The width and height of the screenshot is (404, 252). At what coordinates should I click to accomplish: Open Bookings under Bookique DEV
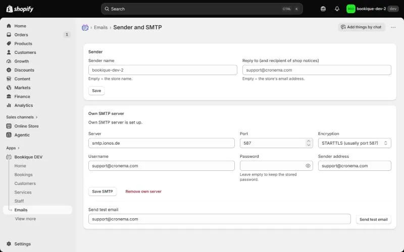click(23, 174)
